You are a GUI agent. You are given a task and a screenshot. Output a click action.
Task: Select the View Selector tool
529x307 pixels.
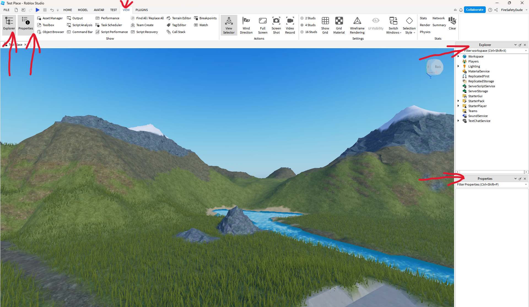pyautogui.click(x=229, y=25)
